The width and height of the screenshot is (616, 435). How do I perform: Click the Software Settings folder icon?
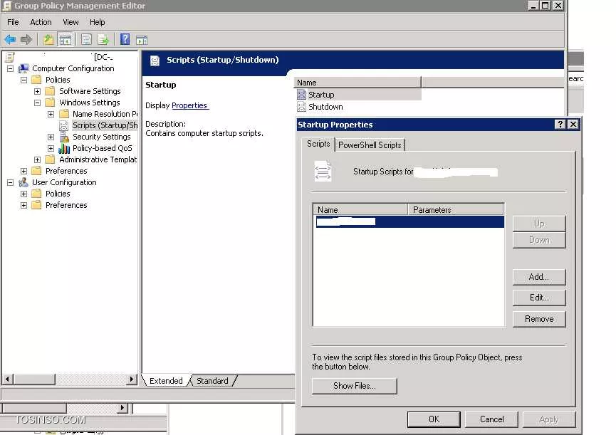(x=50, y=91)
